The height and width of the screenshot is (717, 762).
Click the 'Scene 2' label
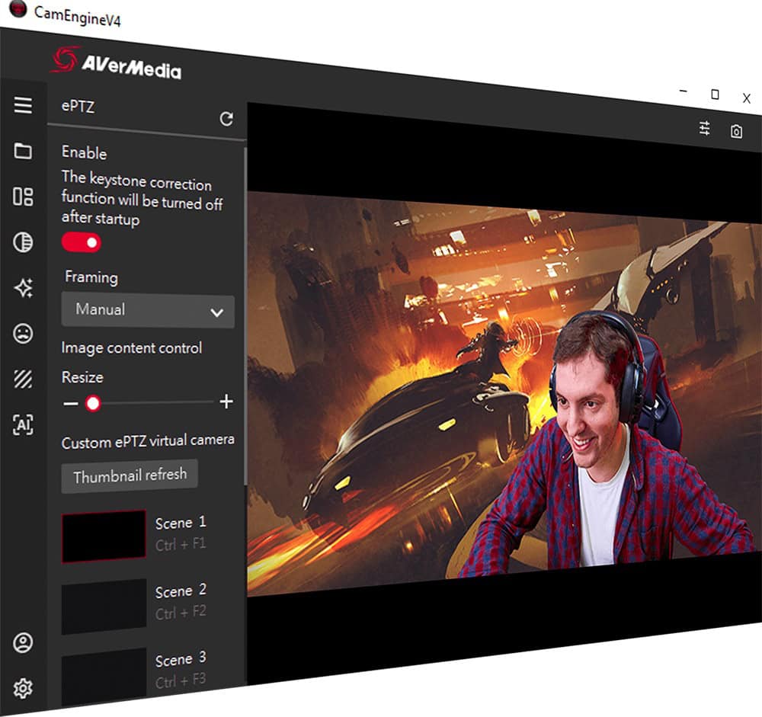click(181, 591)
